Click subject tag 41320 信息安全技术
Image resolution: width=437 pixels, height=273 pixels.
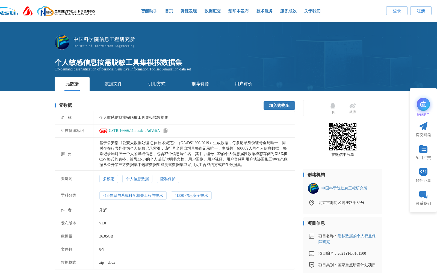pos(191,195)
